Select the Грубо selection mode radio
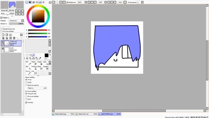Viewport: 209px width, 118px height. [x=26, y=82]
